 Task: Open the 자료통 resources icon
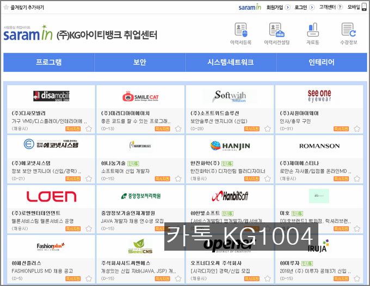pos(313,30)
